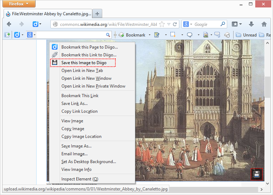Viewport: 273px width, 195px height.
Task: Choose Bookmark this Link to Diigo
Action: coord(92,55)
